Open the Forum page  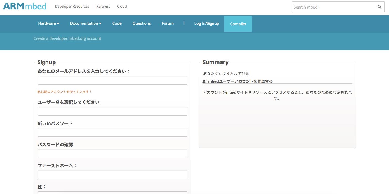(168, 23)
